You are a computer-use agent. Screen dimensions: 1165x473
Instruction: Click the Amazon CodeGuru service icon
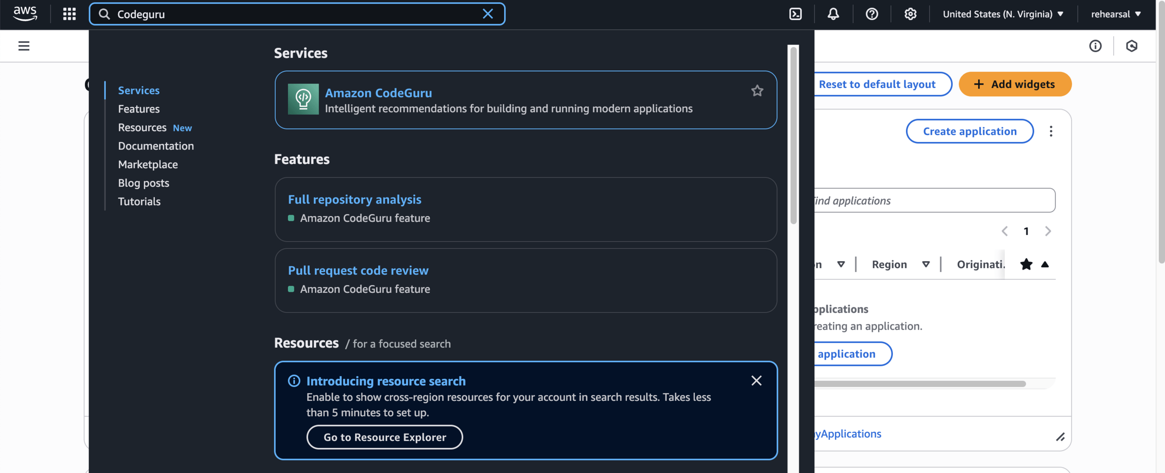pyautogui.click(x=303, y=99)
